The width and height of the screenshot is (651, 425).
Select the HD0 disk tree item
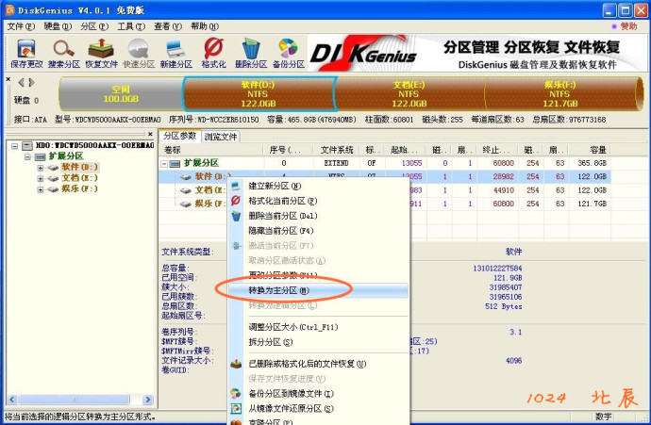click(94, 145)
